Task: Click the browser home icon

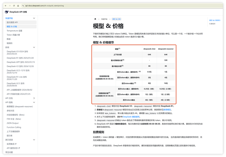Action: point(18,6)
